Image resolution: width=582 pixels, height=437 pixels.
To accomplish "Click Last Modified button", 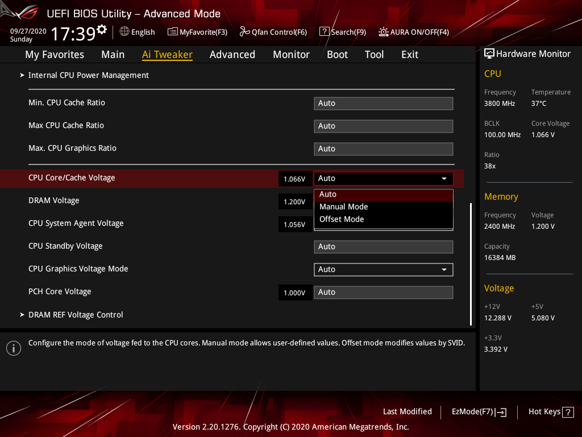I will point(407,412).
